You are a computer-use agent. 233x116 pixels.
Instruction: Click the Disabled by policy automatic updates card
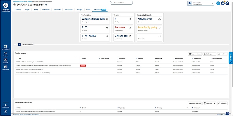[149, 29]
